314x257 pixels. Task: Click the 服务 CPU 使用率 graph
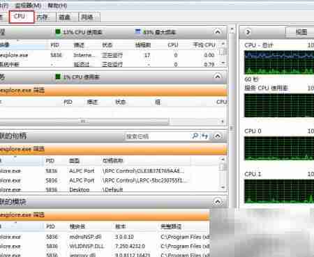coord(279,105)
